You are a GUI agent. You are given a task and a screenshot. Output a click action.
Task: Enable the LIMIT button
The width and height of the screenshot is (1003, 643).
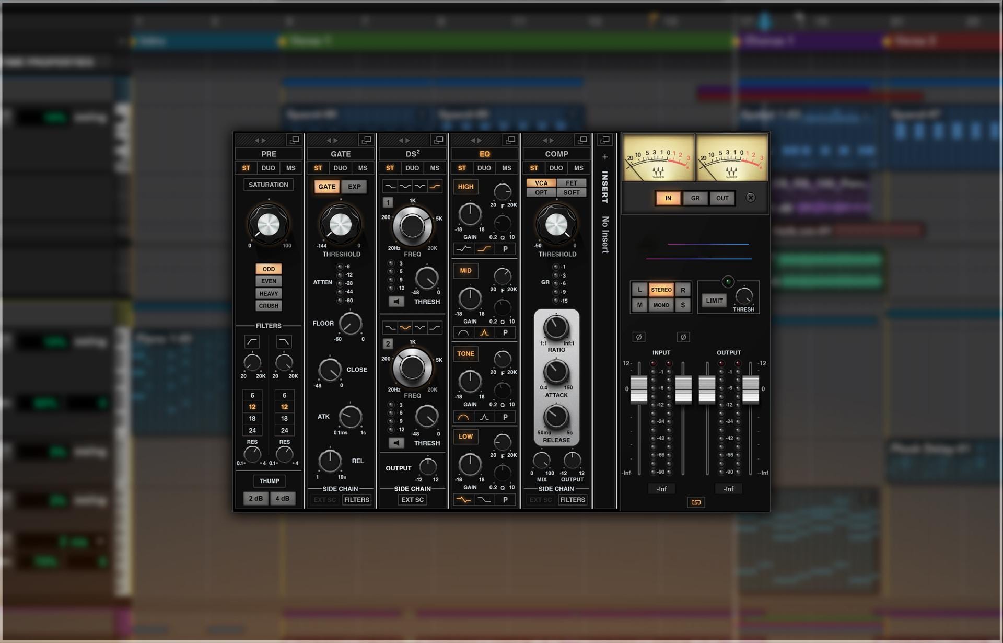tap(714, 301)
